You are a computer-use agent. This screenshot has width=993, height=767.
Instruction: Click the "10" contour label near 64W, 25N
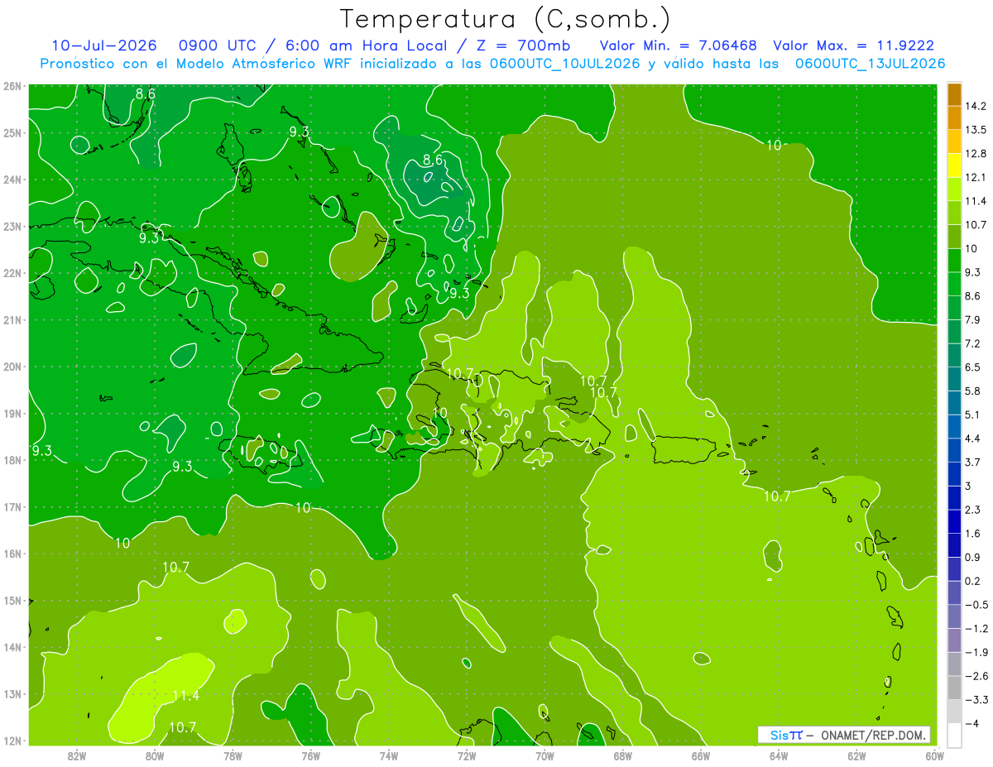(x=774, y=145)
